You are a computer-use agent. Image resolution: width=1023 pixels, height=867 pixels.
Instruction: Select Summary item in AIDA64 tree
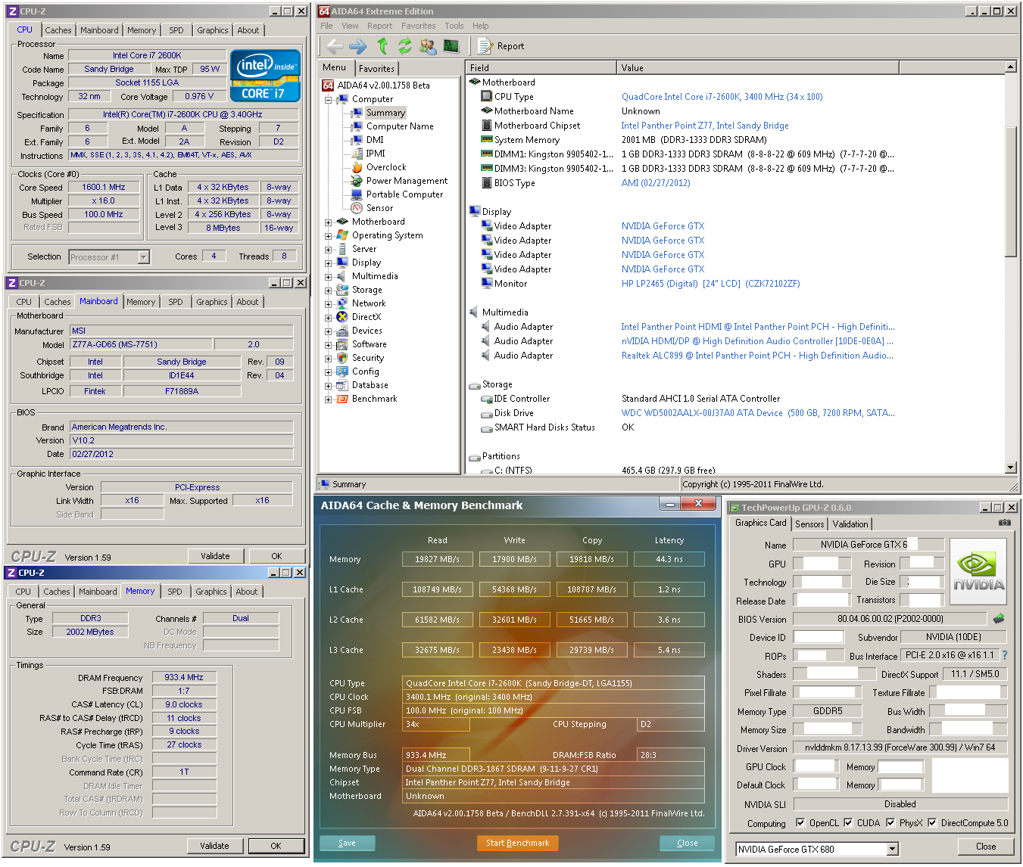tap(385, 113)
